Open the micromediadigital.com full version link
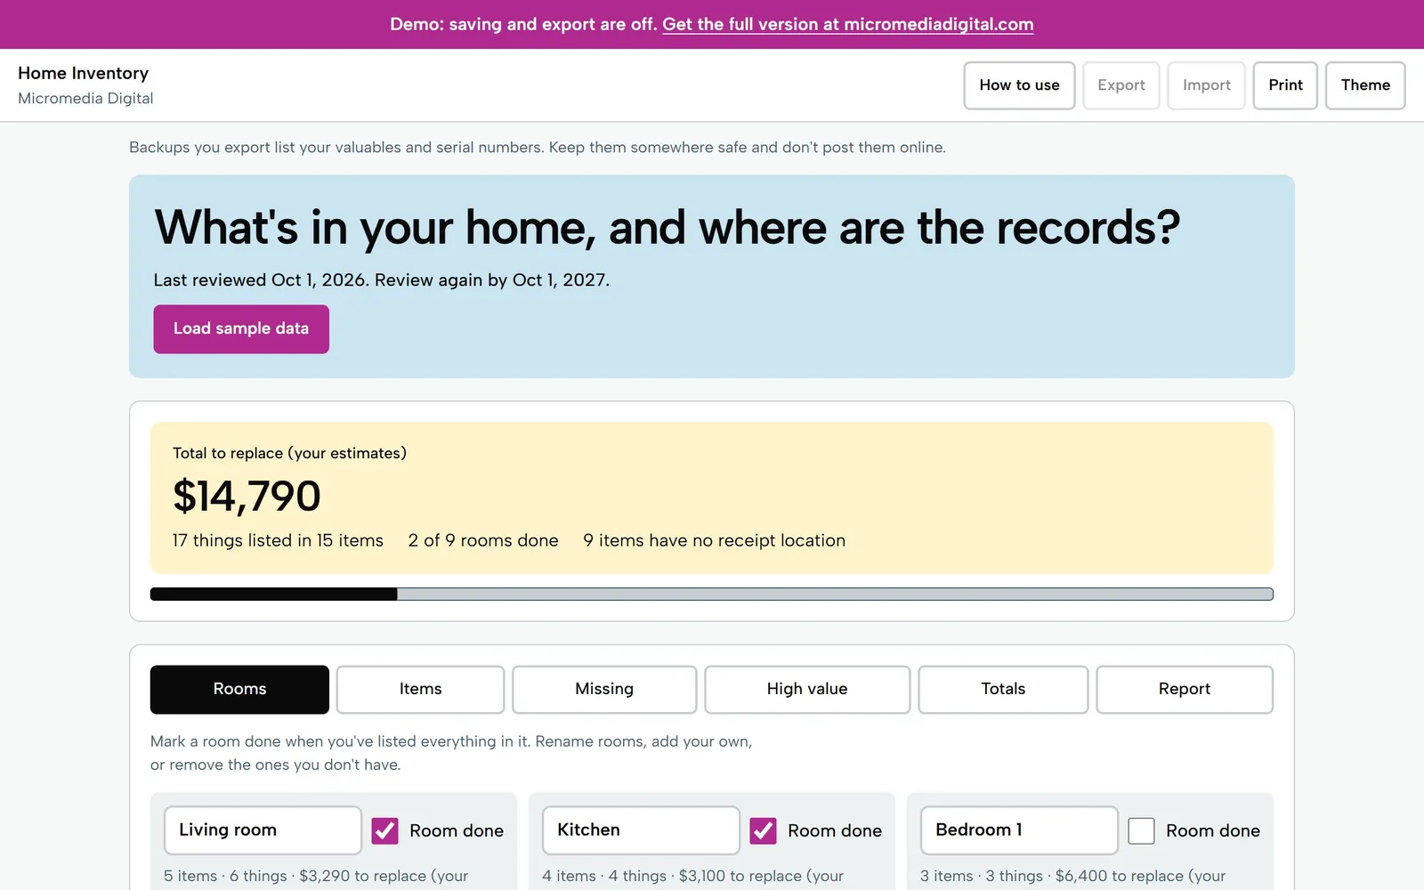This screenshot has height=890, width=1424. point(848,24)
